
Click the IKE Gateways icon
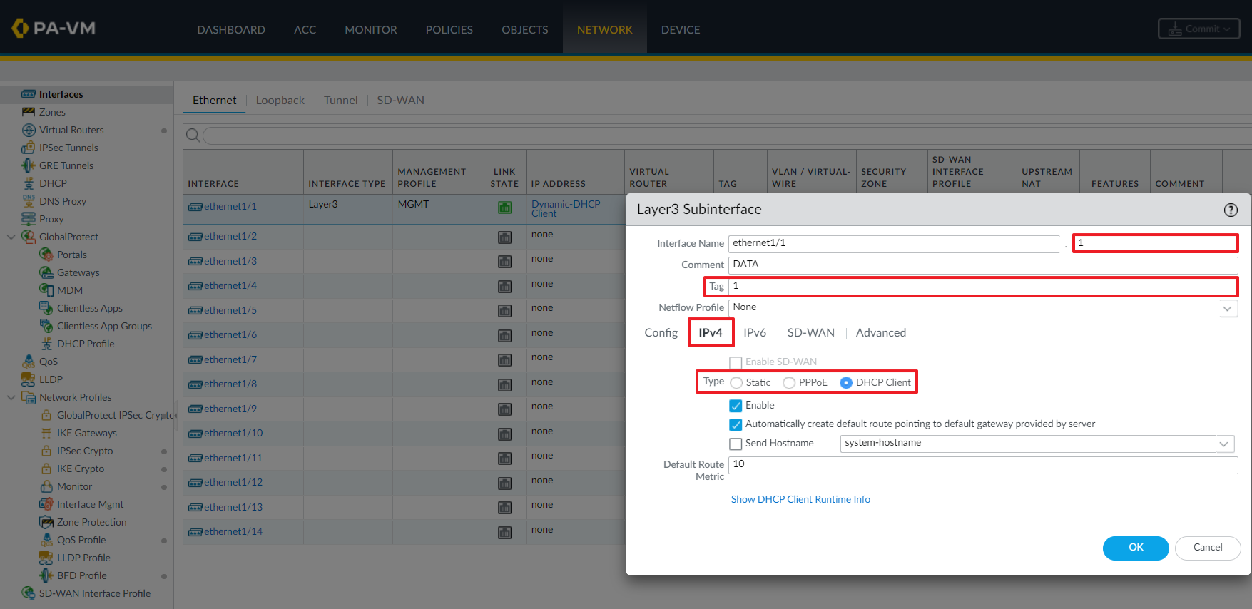coord(46,433)
